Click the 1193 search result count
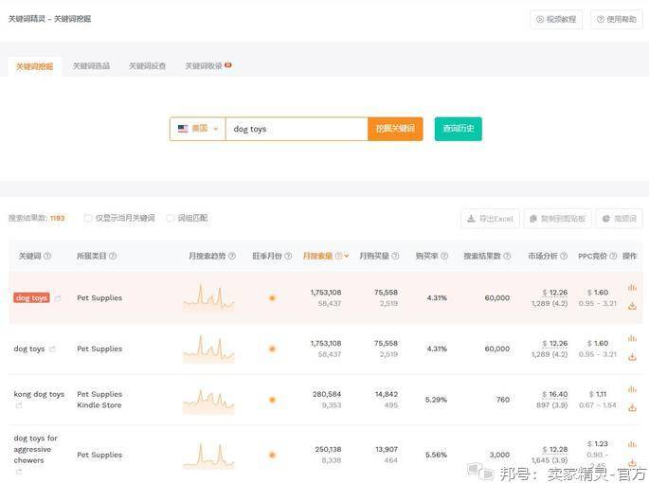 point(58,218)
